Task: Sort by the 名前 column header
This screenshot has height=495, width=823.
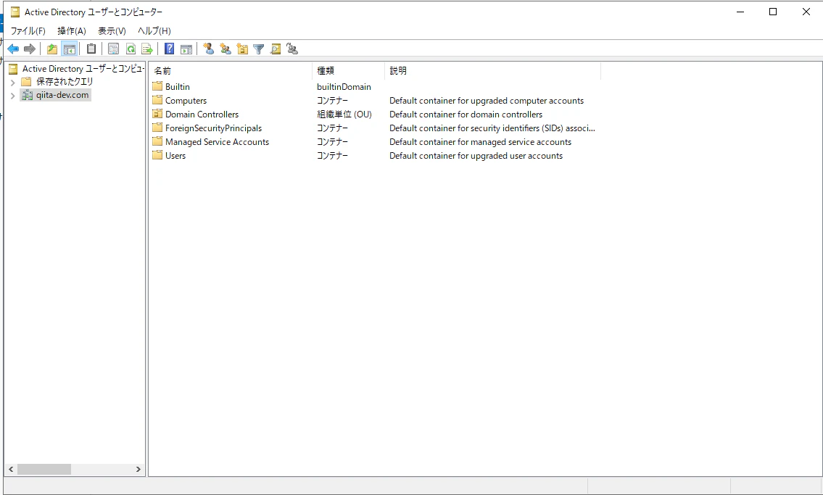Action: (231, 71)
